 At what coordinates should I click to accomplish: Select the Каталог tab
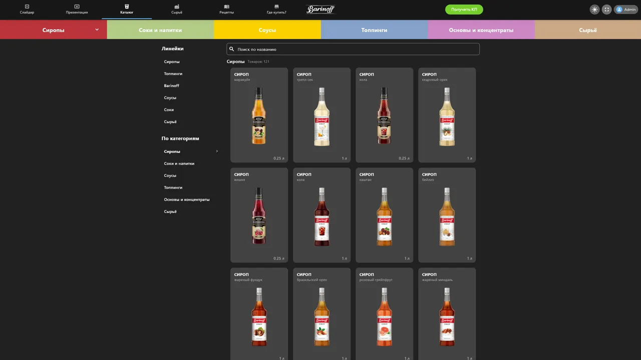(127, 9)
